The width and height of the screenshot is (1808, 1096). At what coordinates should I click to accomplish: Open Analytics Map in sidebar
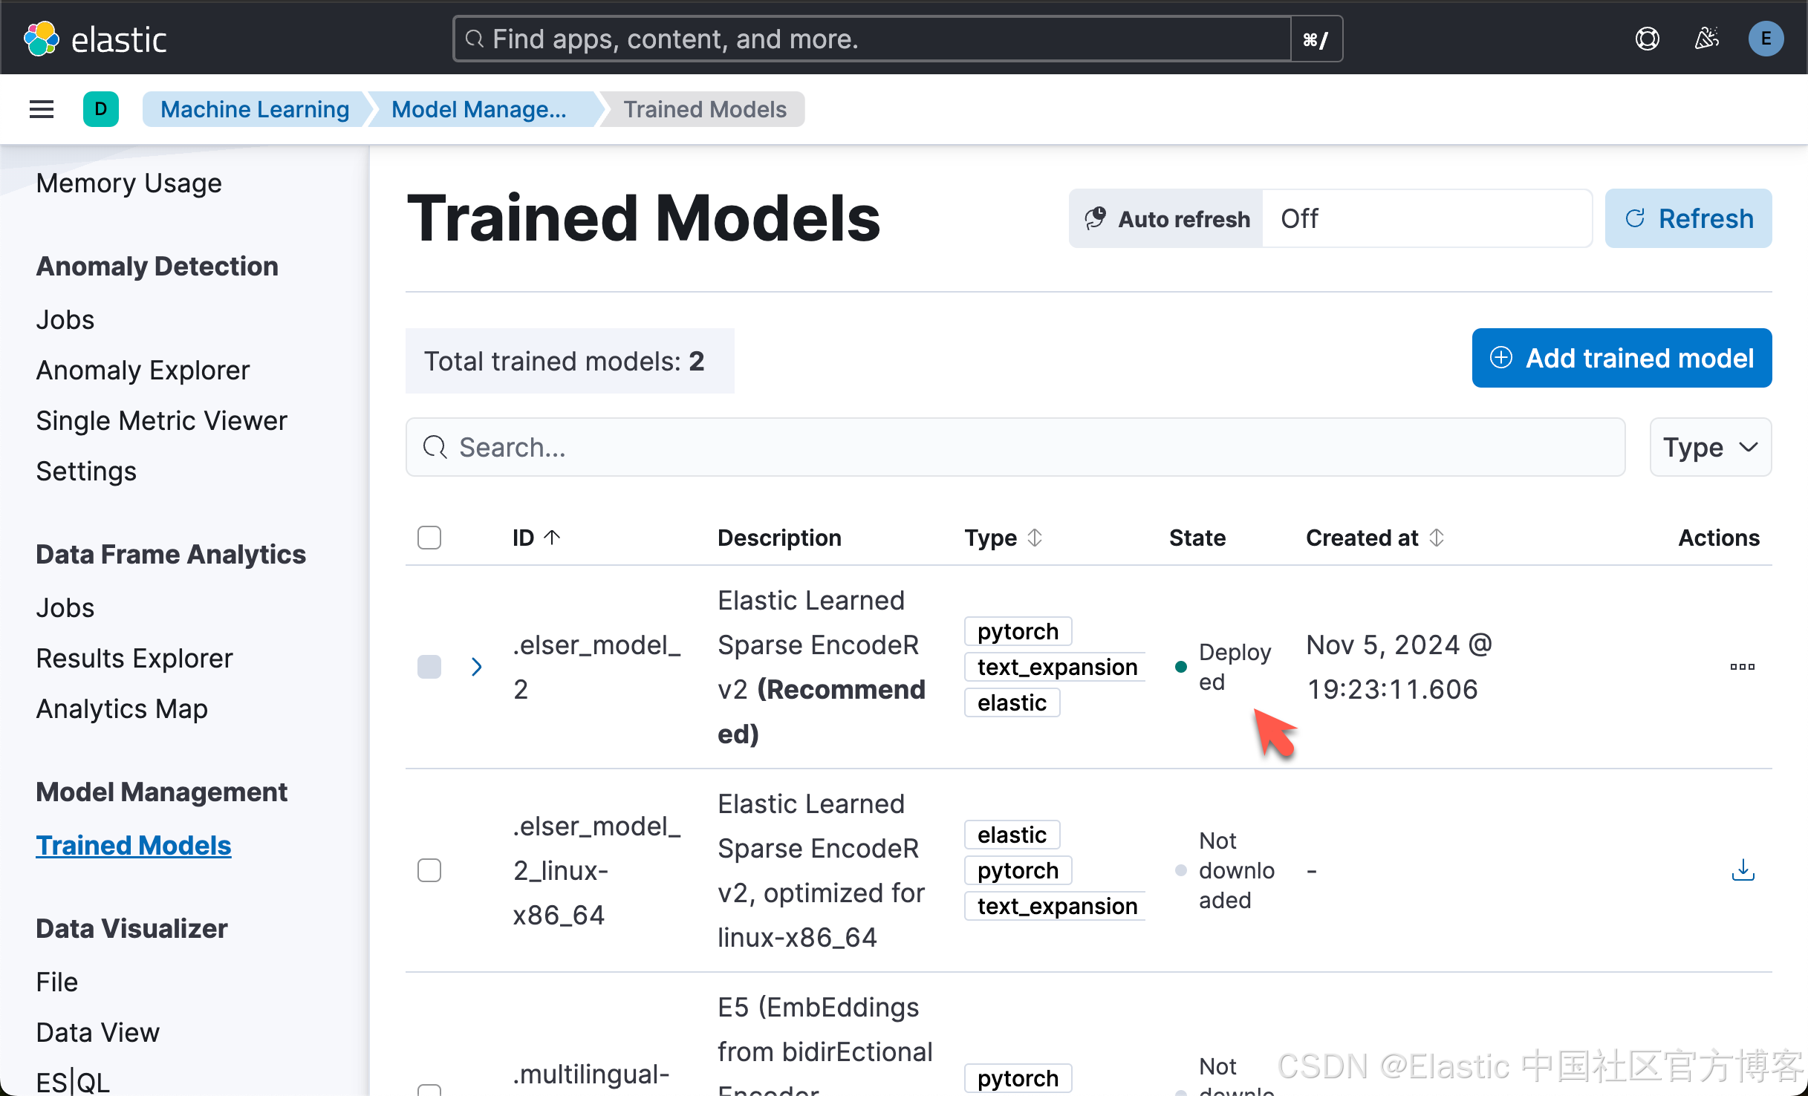pos(122,708)
